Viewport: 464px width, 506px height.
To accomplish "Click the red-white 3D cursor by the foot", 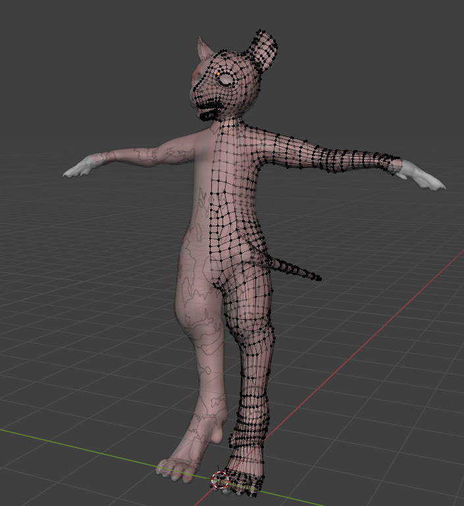I will [220, 480].
